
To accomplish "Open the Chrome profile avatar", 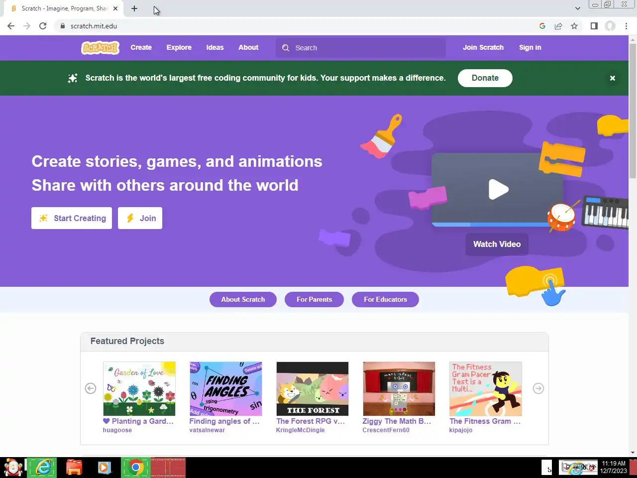I will click(610, 26).
